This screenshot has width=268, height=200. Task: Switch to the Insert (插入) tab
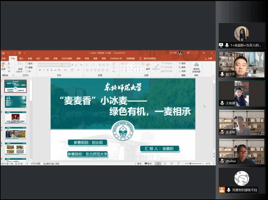21,59
